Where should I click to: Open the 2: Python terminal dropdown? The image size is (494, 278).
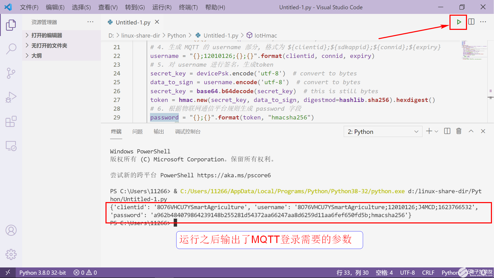[x=383, y=132]
